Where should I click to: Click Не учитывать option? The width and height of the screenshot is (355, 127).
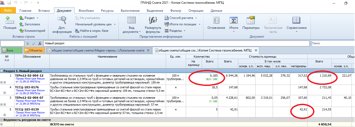[88, 18]
